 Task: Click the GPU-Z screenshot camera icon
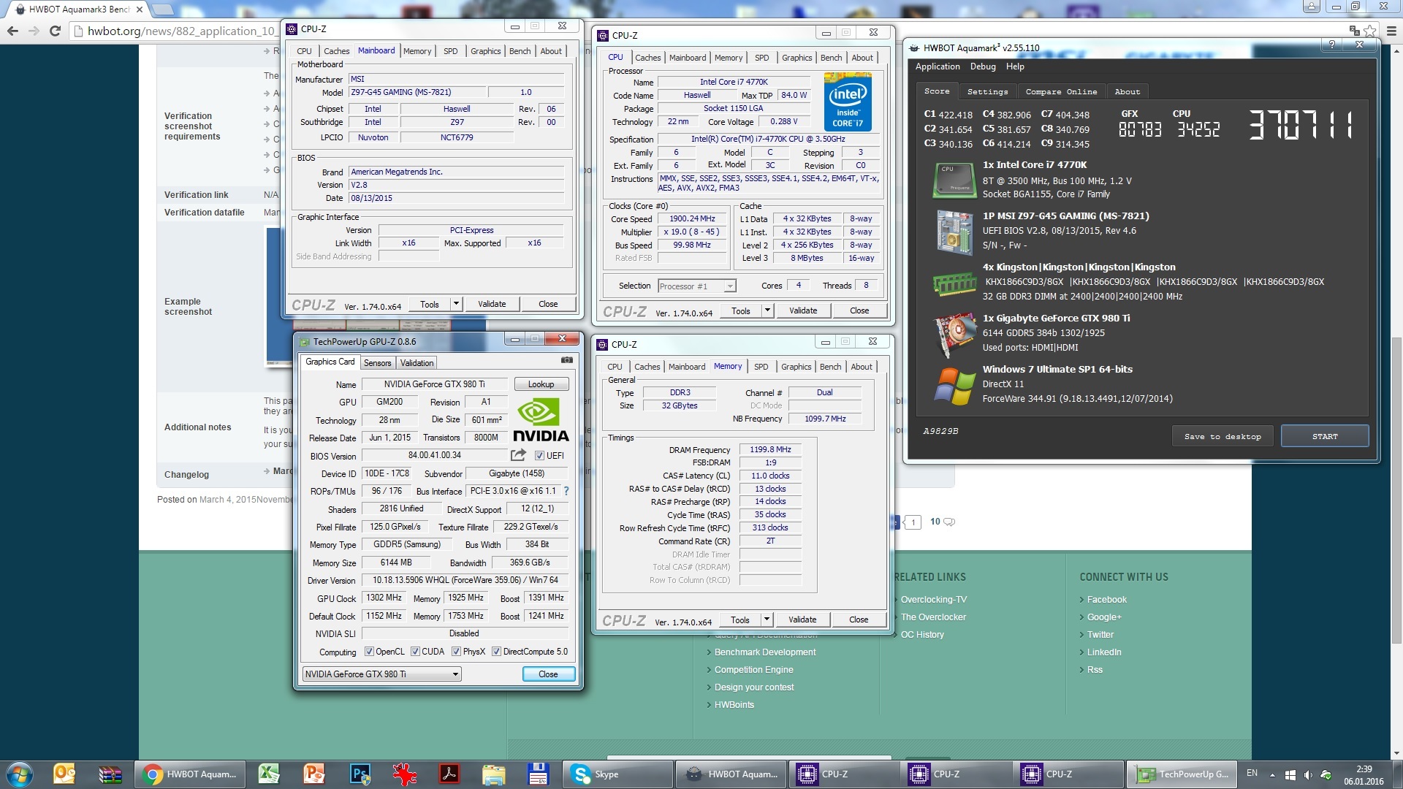point(566,360)
